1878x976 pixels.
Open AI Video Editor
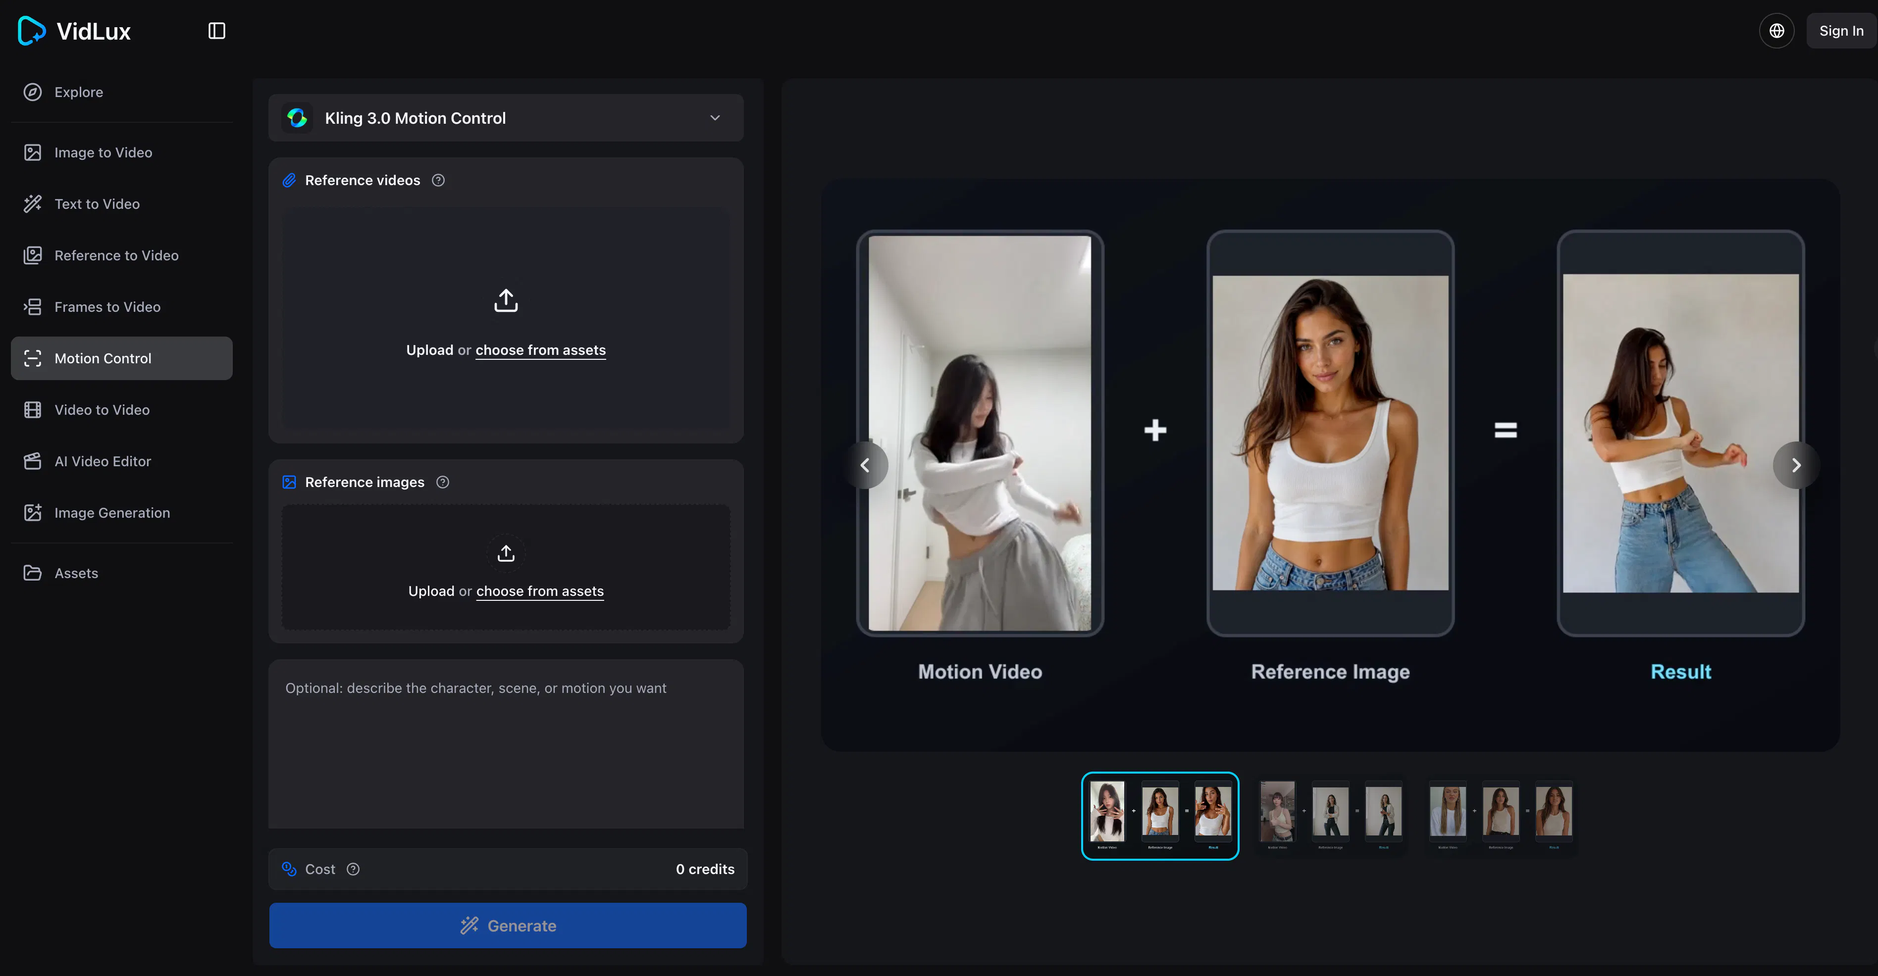(x=122, y=461)
